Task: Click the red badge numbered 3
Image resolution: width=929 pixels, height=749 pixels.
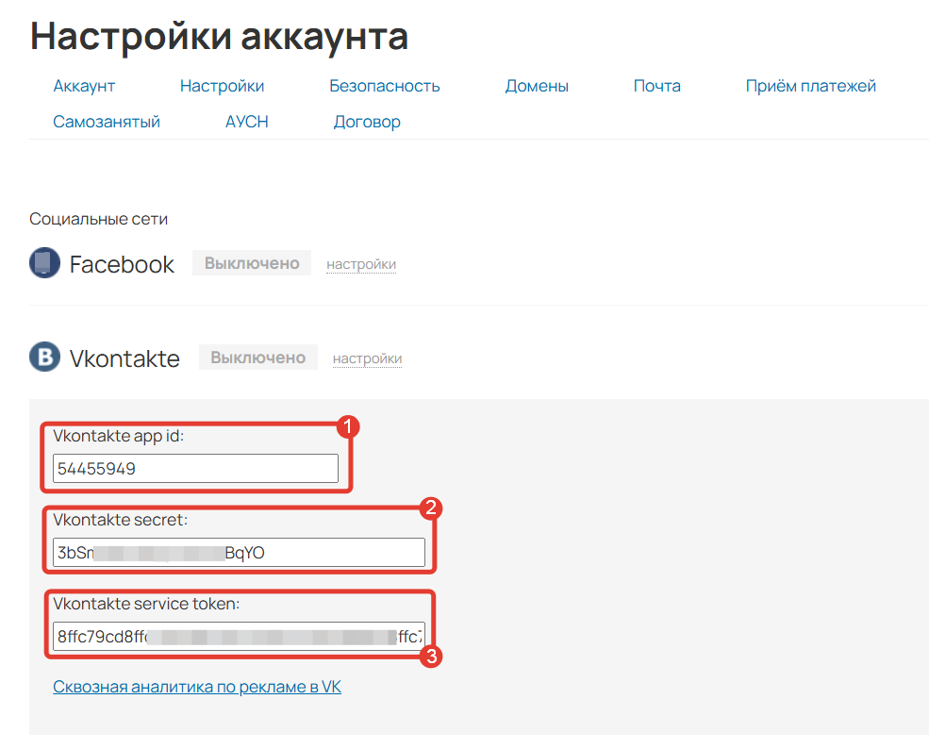Action: (432, 657)
